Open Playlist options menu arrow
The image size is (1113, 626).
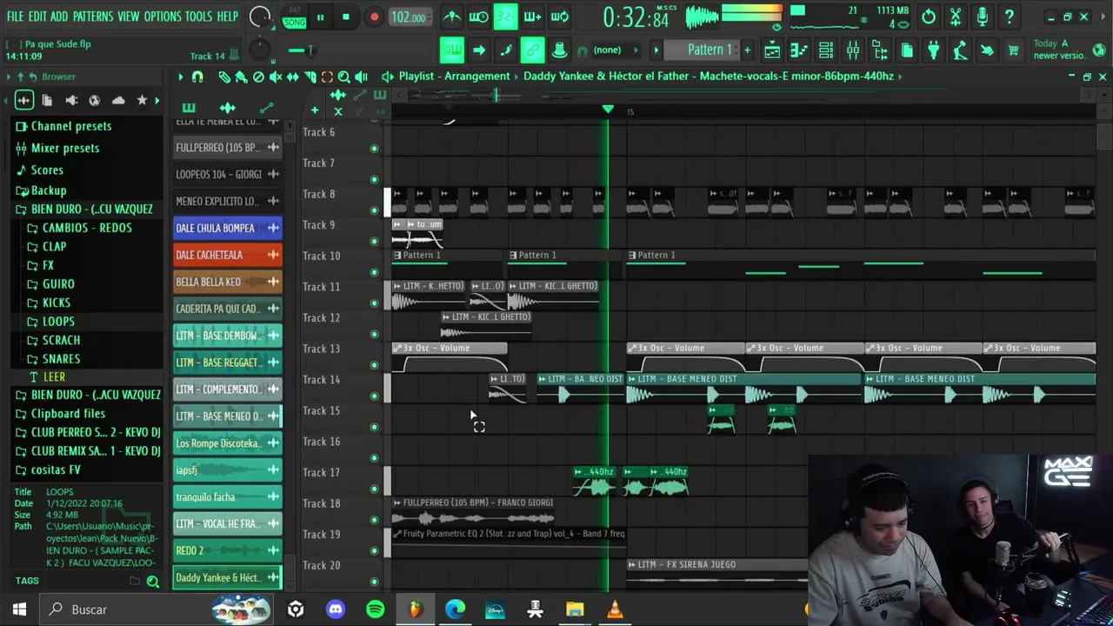point(181,77)
